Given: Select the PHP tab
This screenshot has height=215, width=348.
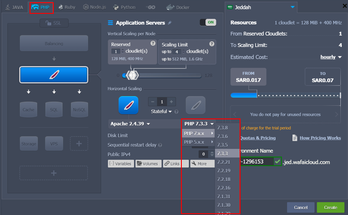Looking at the screenshot, I should click(41, 7).
